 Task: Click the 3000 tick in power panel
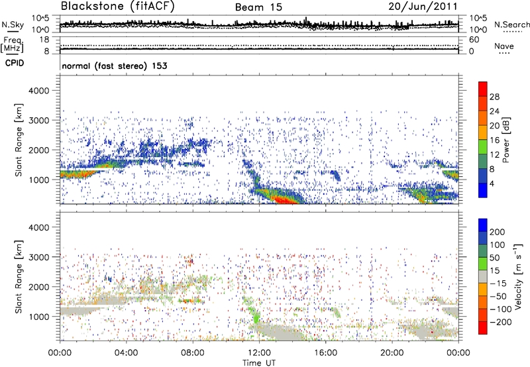click(39, 121)
